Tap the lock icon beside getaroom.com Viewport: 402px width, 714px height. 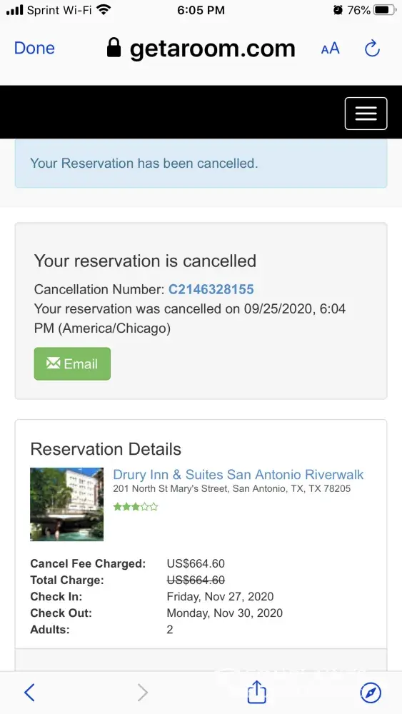[114, 47]
